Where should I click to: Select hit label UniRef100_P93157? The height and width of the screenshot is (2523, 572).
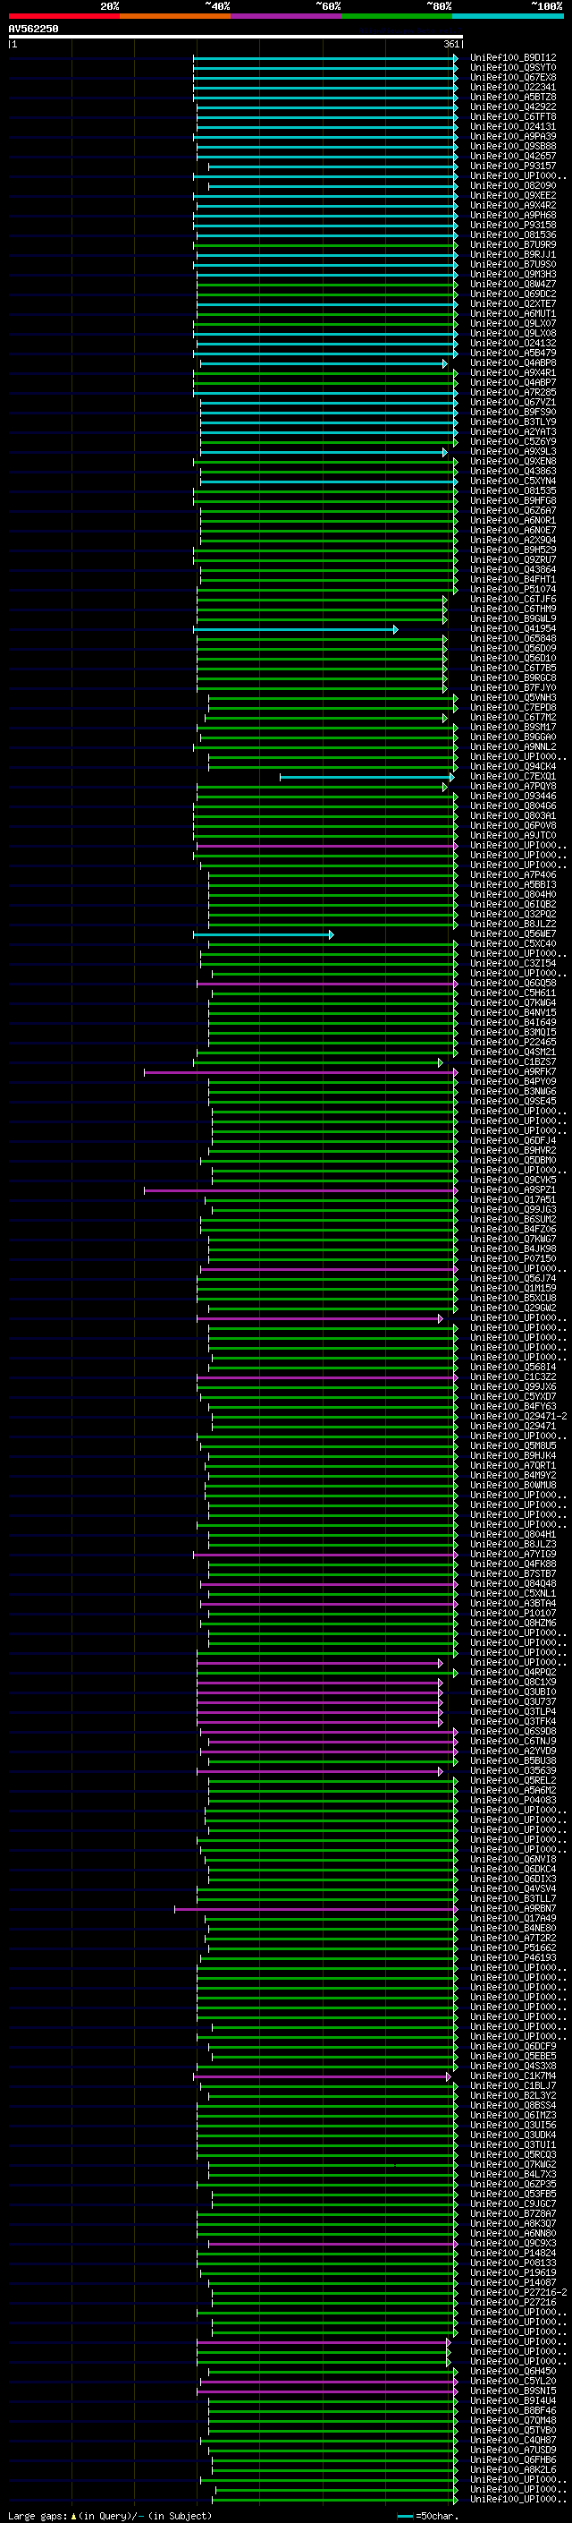513,166
